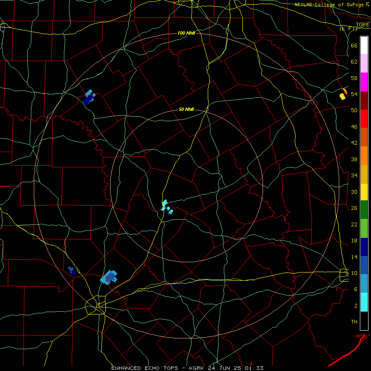Click the legend value '18'
This screenshot has height=371, width=371.
click(x=354, y=241)
